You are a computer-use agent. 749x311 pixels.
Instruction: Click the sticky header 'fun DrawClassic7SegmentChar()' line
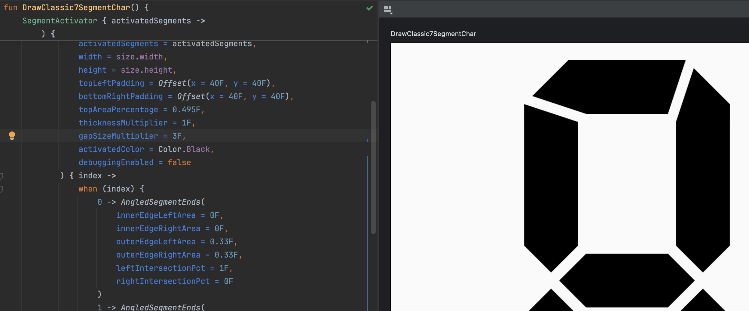(76, 8)
